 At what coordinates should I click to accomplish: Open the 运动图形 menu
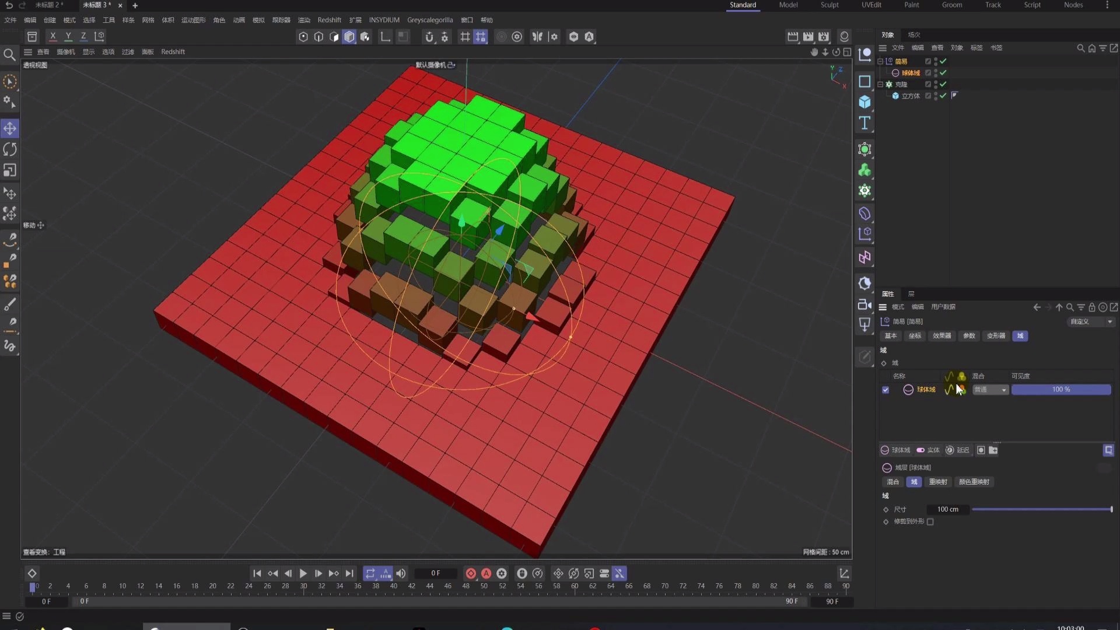point(192,19)
